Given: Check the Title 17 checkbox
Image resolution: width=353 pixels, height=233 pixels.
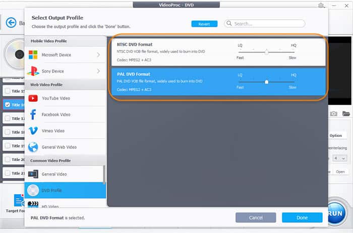Looking at the screenshot, I should (8, 118).
